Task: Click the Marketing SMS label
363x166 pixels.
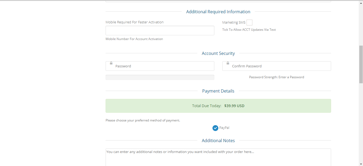Action: [234, 23]
